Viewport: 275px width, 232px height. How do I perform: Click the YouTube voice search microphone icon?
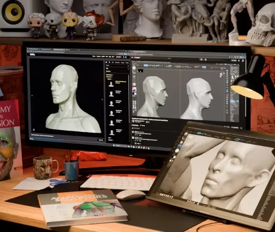point(205,60)
